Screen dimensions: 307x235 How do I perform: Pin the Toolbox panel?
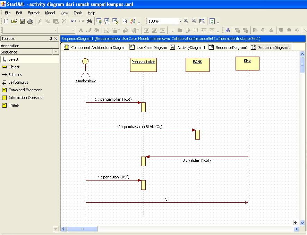51,39
